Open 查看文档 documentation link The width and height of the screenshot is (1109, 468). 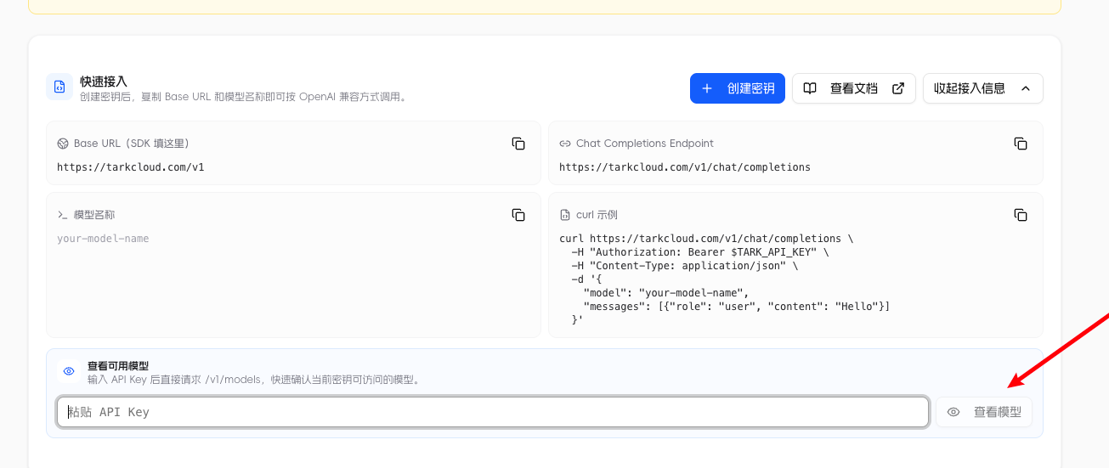point(854,88)
